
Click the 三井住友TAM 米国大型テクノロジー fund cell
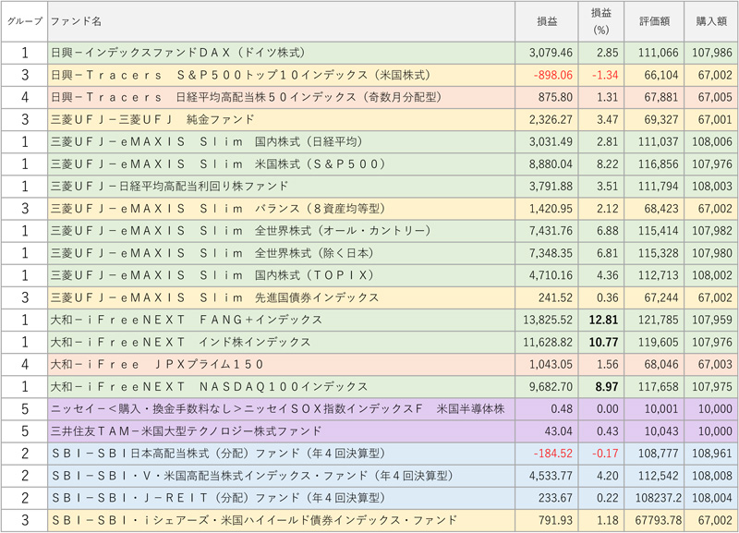282,431
